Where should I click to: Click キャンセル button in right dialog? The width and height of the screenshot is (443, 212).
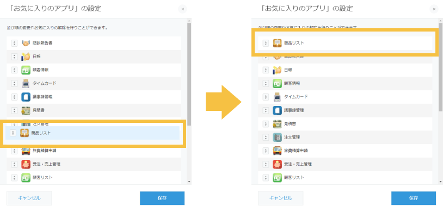pyautogui.click(x=280, y=198)
